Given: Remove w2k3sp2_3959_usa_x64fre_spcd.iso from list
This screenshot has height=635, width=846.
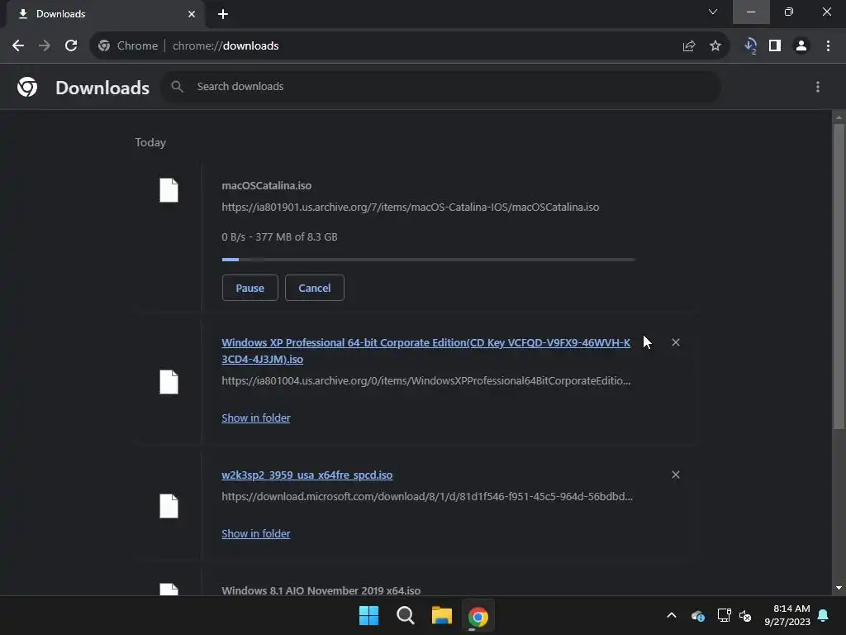Looking at the screenshot, I should [x=676, y=475].
